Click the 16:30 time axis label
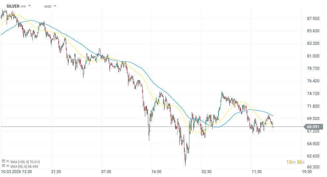 (156, 172)
